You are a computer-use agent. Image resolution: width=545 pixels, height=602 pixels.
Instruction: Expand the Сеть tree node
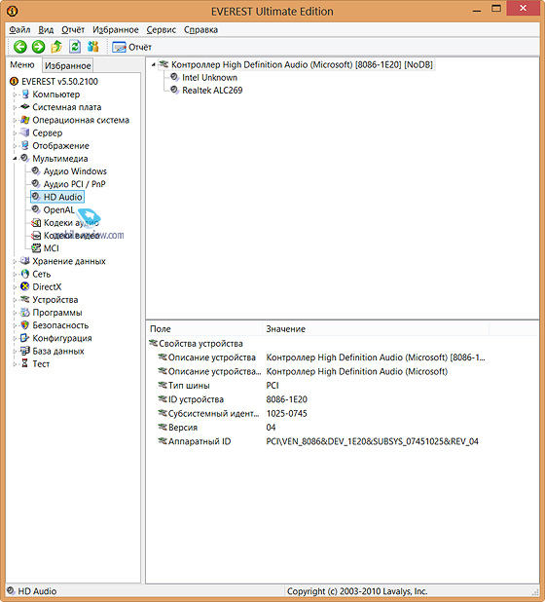coord(15,274)
